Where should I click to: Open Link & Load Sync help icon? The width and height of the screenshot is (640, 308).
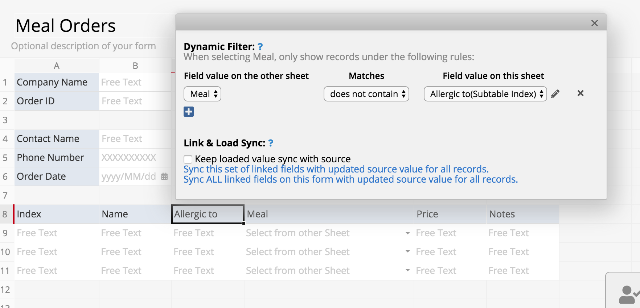(x=271, y=143)
